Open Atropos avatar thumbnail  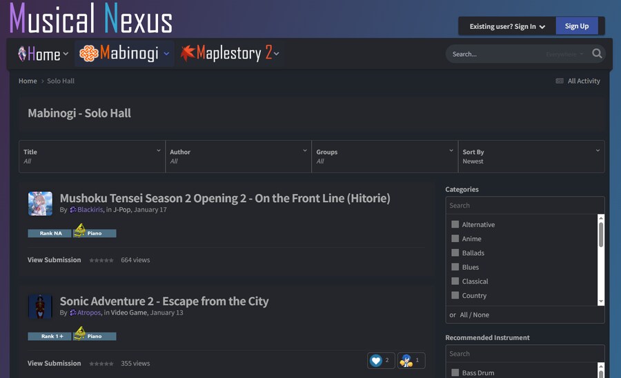click(x=40, y=306)
